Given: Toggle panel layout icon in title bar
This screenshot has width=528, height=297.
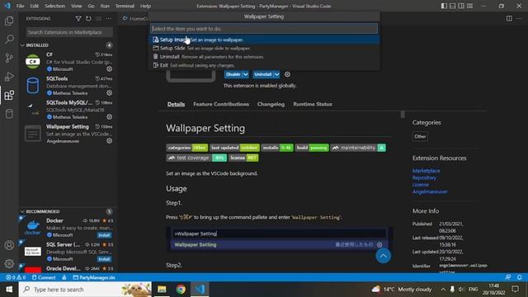Looking at the screenshot, I should (453, 6).
